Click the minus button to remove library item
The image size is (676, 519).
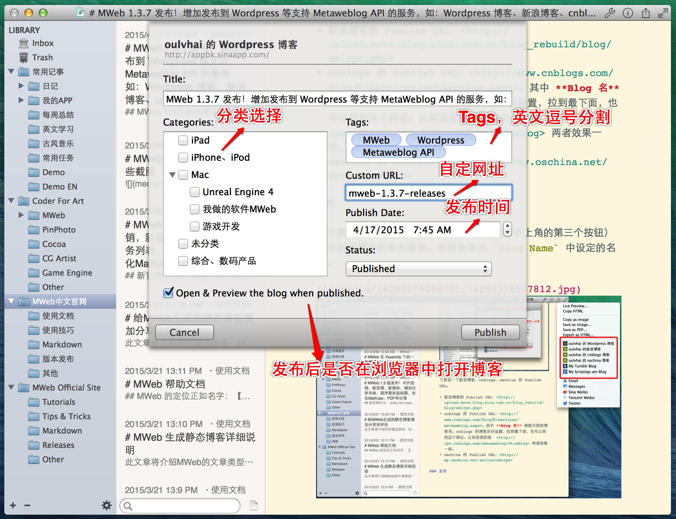[x=27, y=505]
